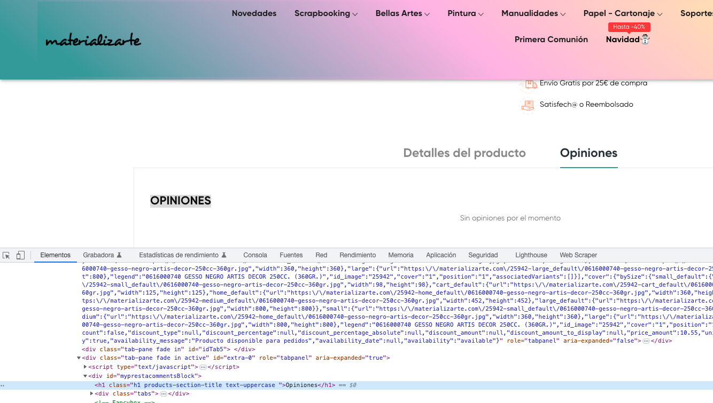Expand ellipsis inside script text/javascript node
Viewport: 713px width, 403px height.
pyautogui.click(x=203, y=367)
